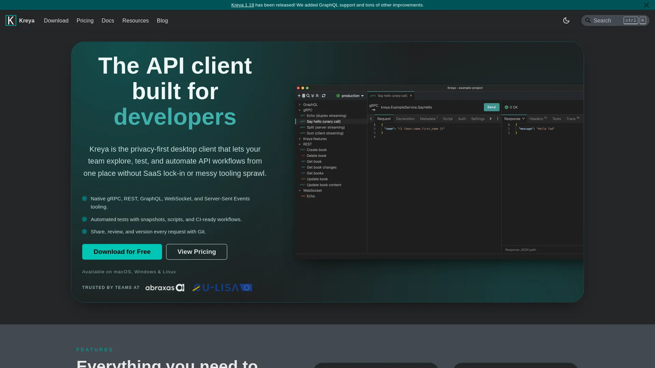Click the gRPC icon beside Split (server streaming)
655x368 pixels.
click(x=303, y=127)
